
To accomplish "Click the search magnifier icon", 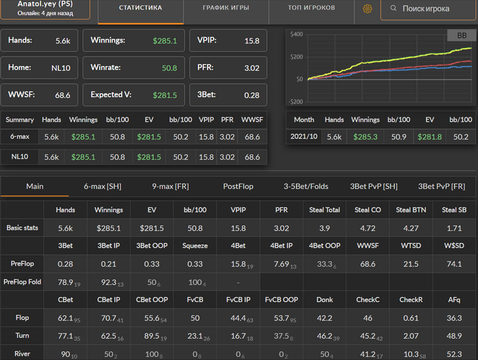I will coord(393,8).
